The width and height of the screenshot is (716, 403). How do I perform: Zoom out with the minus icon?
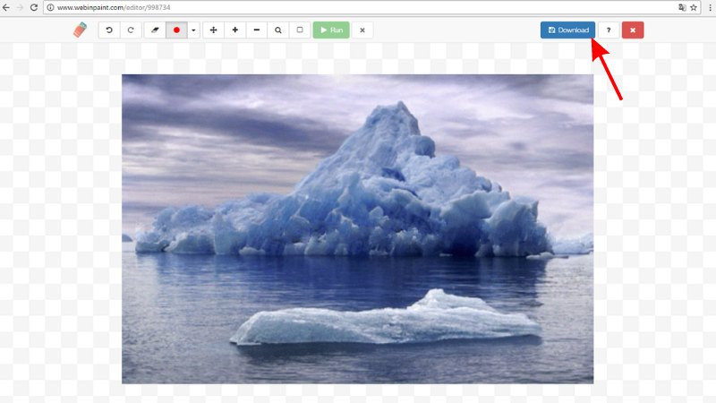pyautogui.click(x=257, y=30)
